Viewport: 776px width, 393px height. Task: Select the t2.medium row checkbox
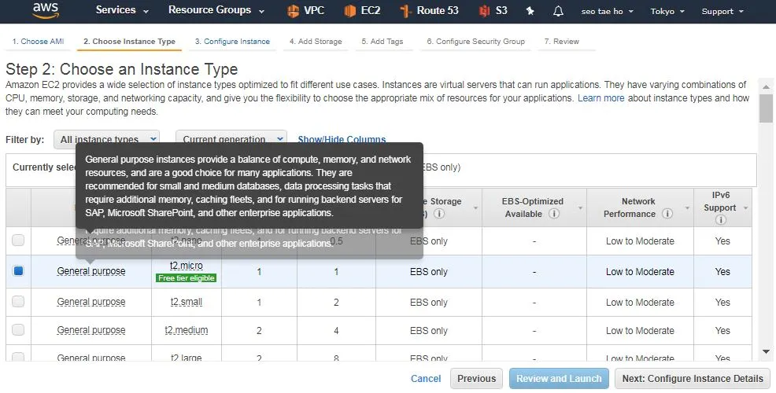pos(18,329)
